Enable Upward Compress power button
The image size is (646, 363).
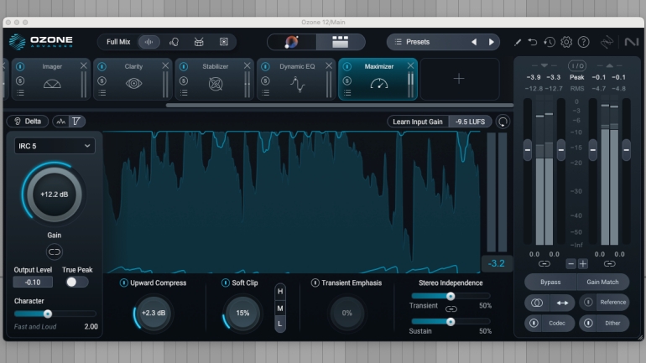(x=123, y=283)
